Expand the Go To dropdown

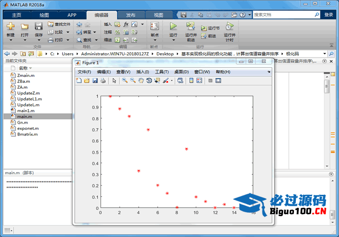pos(94,32)
